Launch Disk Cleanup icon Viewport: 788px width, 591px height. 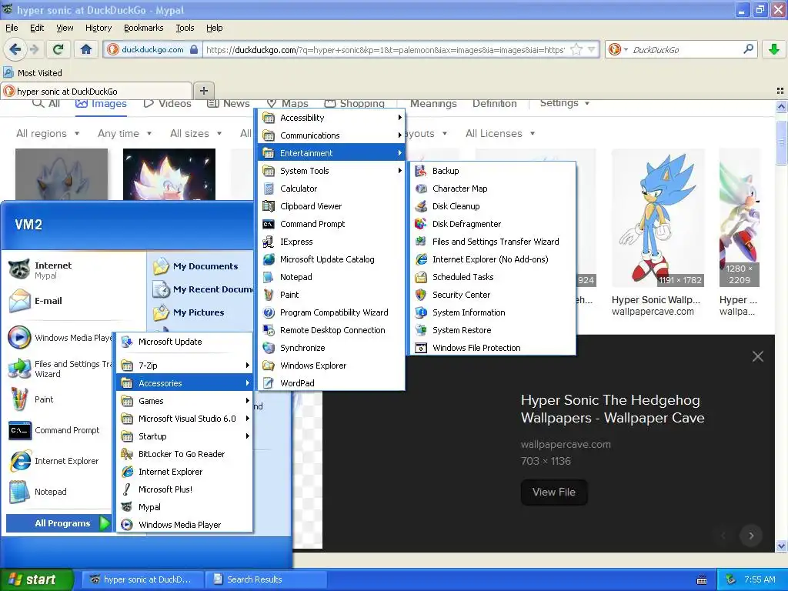point(421,206)
